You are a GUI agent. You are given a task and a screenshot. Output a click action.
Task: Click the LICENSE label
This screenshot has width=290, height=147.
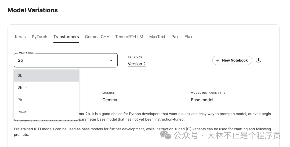point(108,93)
